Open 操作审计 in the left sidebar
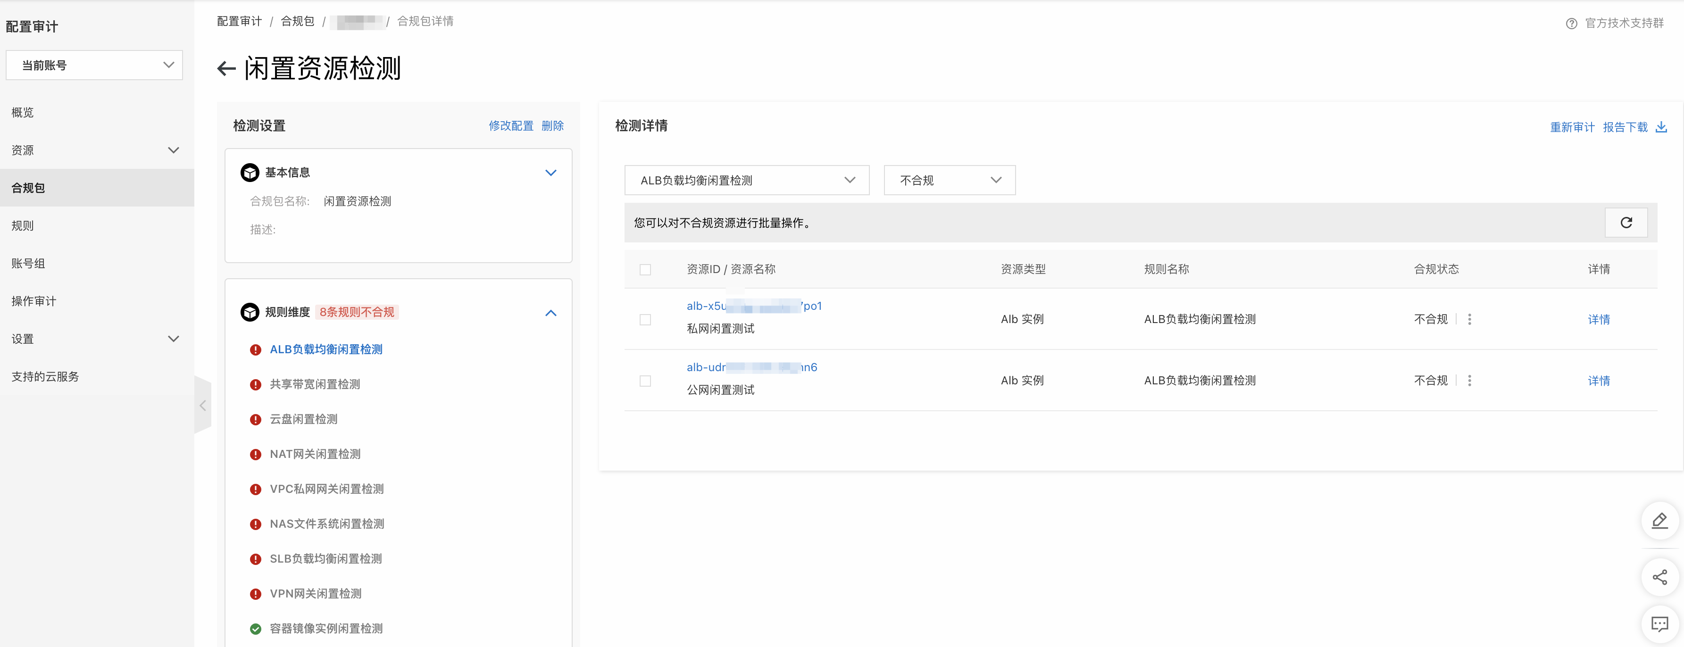 [x=34, y=301]
